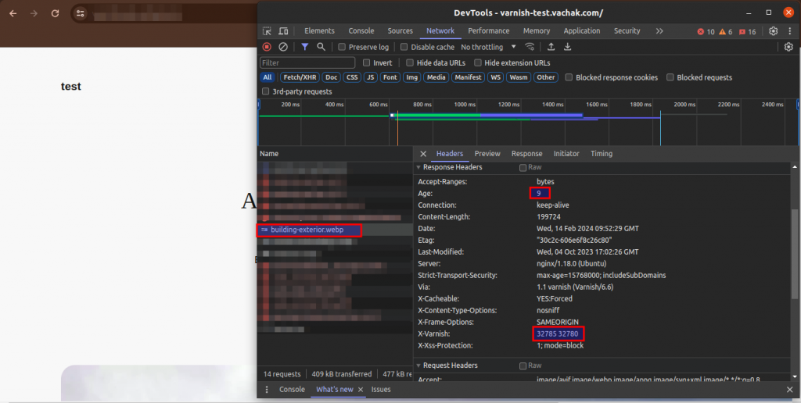This screenshot has height=403, width=801.
Task: Show more DevTools tabs chevron
Action: [x=659, y=31]
